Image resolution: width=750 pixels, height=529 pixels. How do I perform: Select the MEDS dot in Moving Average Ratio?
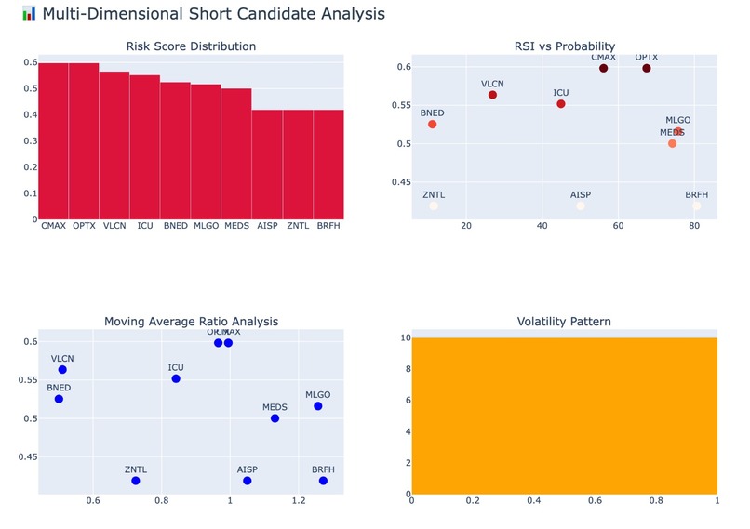tap(275, 418)
